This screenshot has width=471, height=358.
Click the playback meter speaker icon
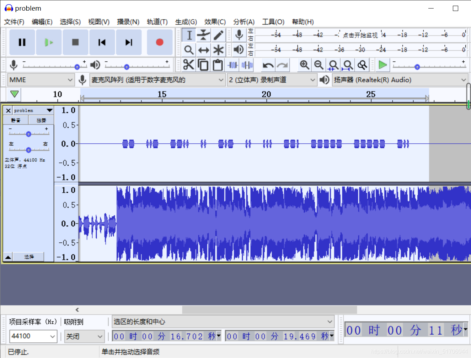pos(239,49)
